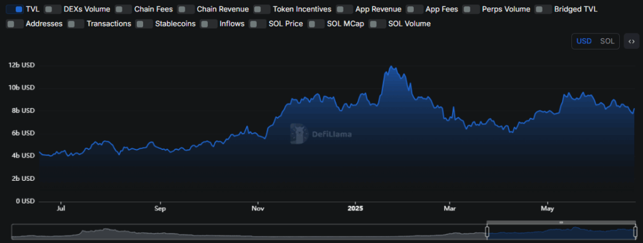Enable the DEXs Volume toggle

(53, 9)
